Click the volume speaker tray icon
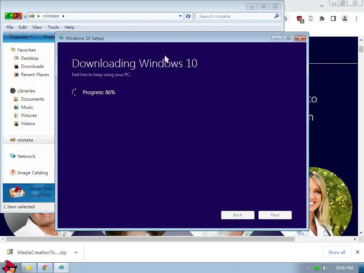 coord(325,268)
